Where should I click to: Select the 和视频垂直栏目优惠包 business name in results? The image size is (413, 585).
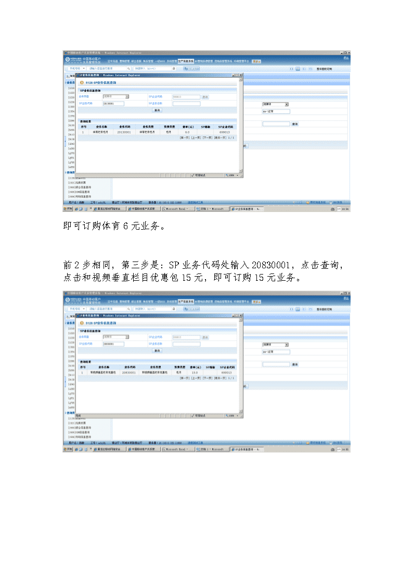click(x=103, y=372)
